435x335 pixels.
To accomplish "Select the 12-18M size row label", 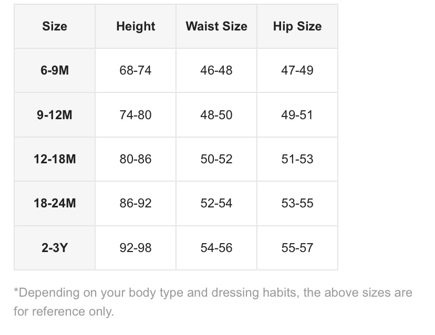I will pyautogui.click(x=55, y=159).
